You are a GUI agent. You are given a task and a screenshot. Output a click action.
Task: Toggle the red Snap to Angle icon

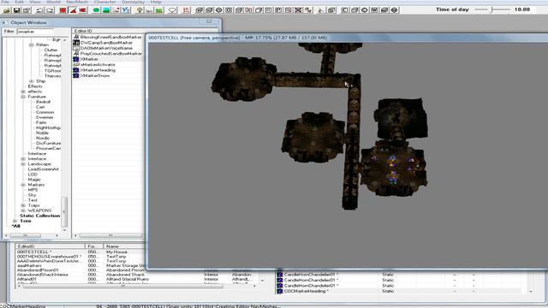click(73, 10)
